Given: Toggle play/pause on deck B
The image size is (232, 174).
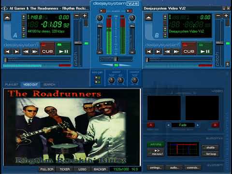Looking at the screenshot, I should [205, 48].
